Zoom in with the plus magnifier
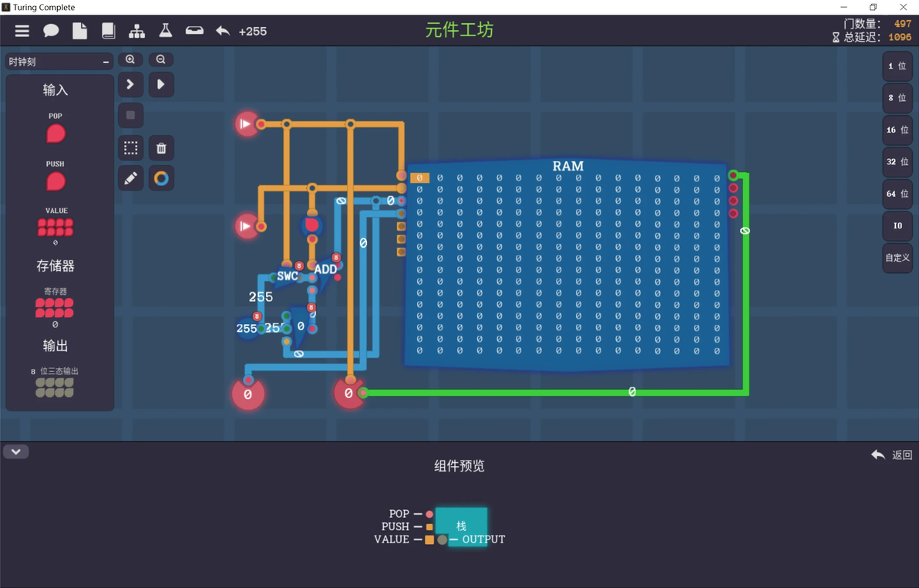This screenshot has width=919, height=588. click(x=130, y=59)
